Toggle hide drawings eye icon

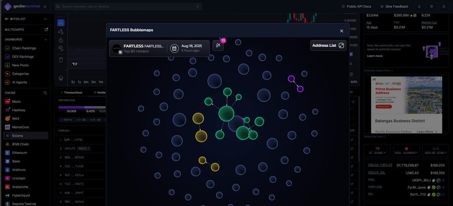[x=61, y=48]
